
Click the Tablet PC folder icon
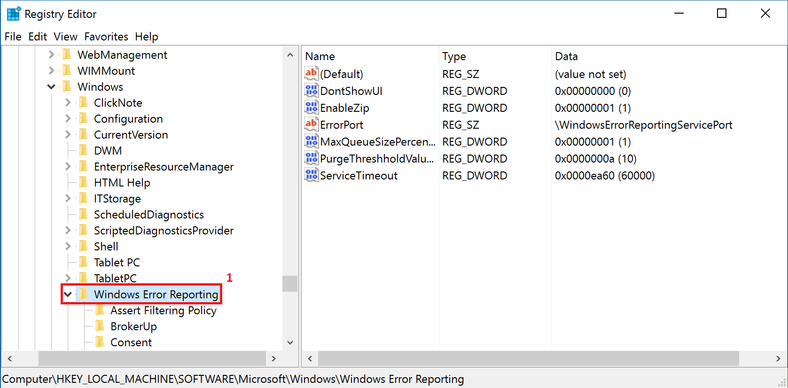click(x=84, y=262)
